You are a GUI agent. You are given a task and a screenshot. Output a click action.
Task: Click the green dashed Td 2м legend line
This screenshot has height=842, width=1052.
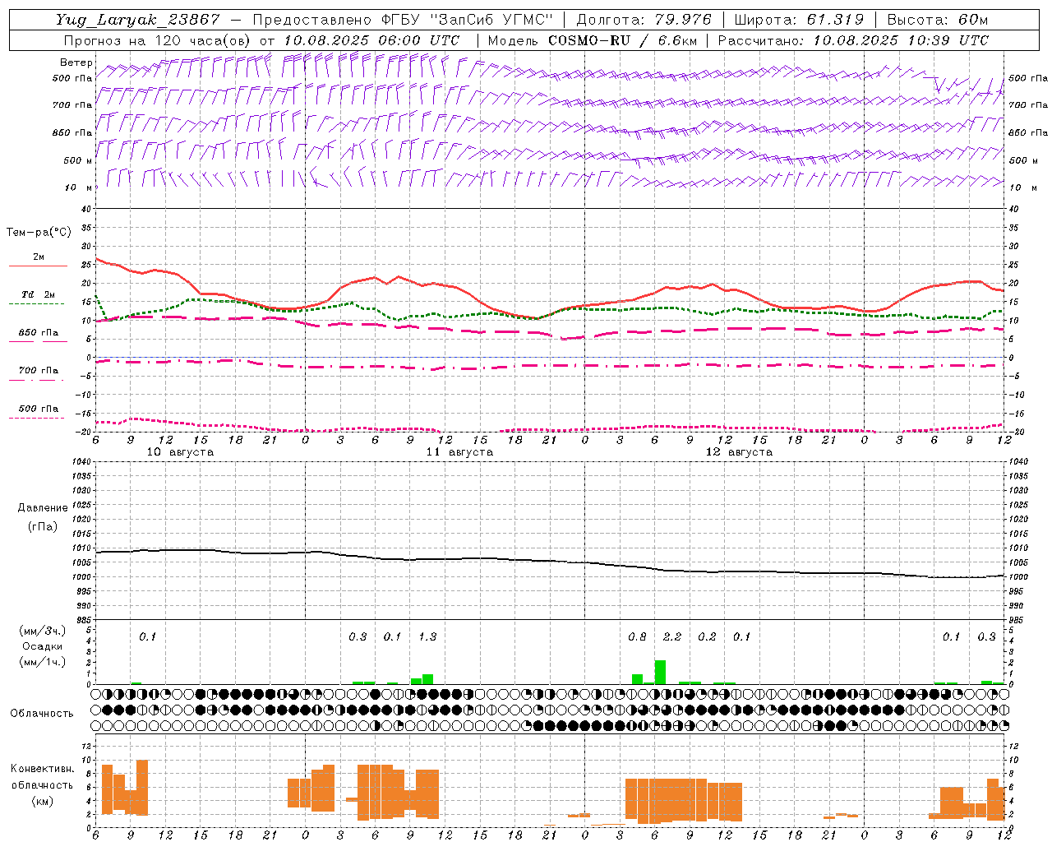[36, 304]
